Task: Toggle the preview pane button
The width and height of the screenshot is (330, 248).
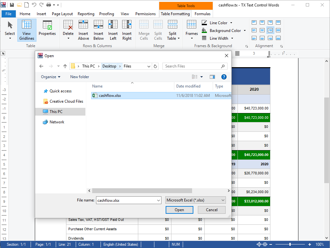Action: pos(212,77)
